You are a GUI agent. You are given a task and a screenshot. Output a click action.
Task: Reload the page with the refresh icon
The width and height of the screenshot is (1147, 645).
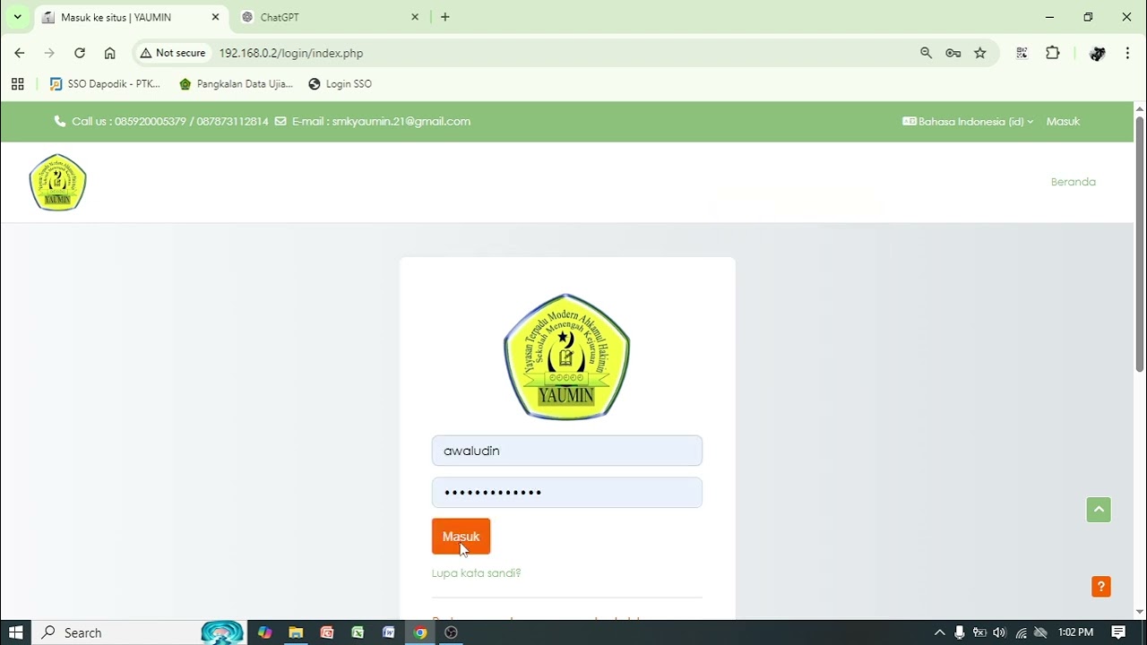click(80, 53)
